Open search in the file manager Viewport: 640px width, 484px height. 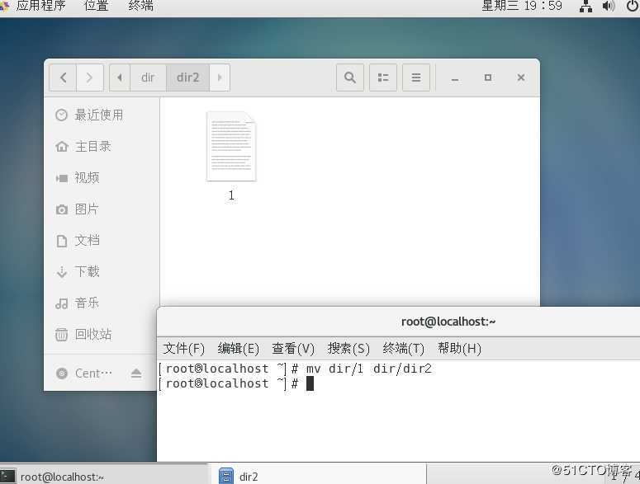pyautogui.click(x=350, y=78)
